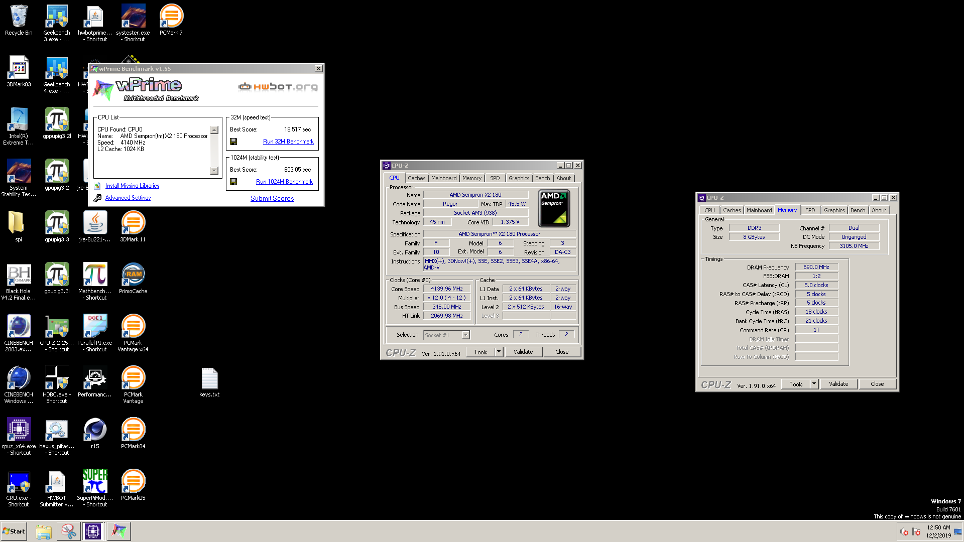
Task: Open SPD tab in right CPU-Z window
Action: tap(810, 210)
